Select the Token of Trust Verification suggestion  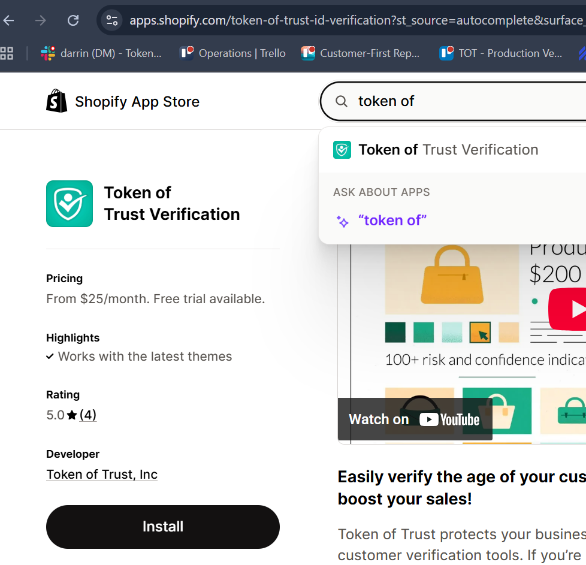pyautogui.click(x=448, y=150)
